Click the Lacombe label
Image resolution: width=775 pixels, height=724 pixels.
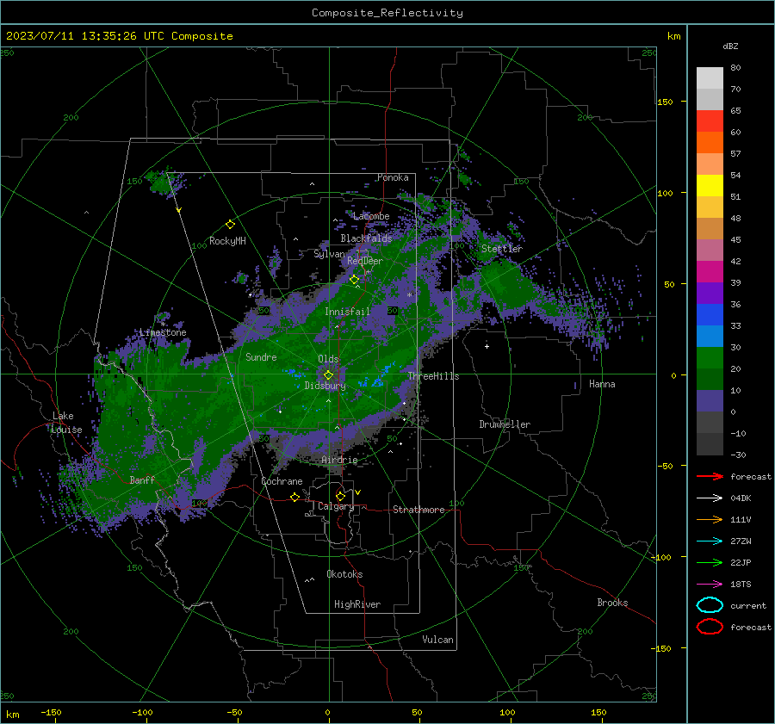click(371, 216)
